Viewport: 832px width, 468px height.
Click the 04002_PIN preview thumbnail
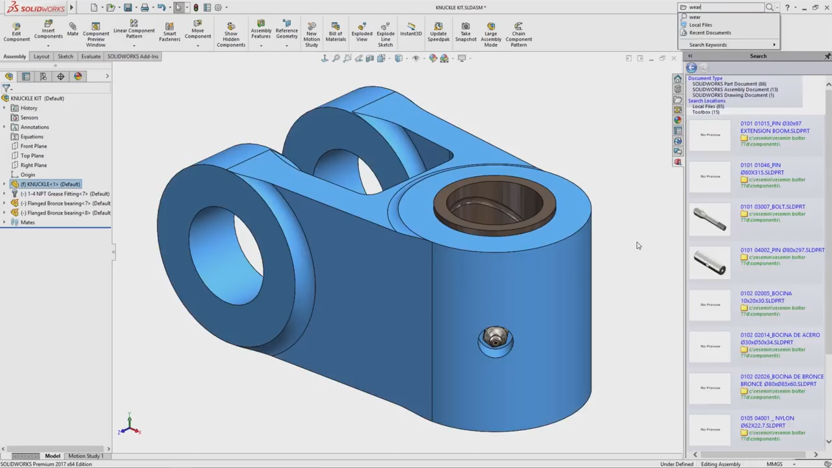710,261
